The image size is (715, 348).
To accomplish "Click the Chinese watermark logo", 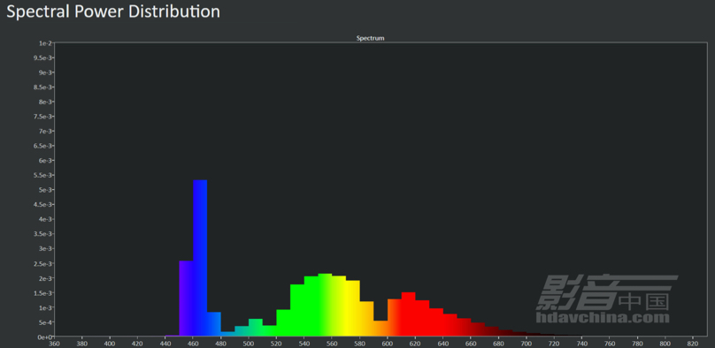I will pos(606,291).
